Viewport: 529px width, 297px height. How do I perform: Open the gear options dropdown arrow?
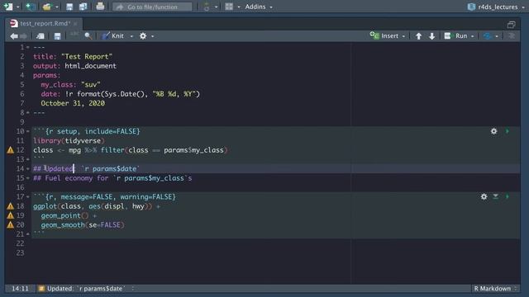tap(152, 36)
